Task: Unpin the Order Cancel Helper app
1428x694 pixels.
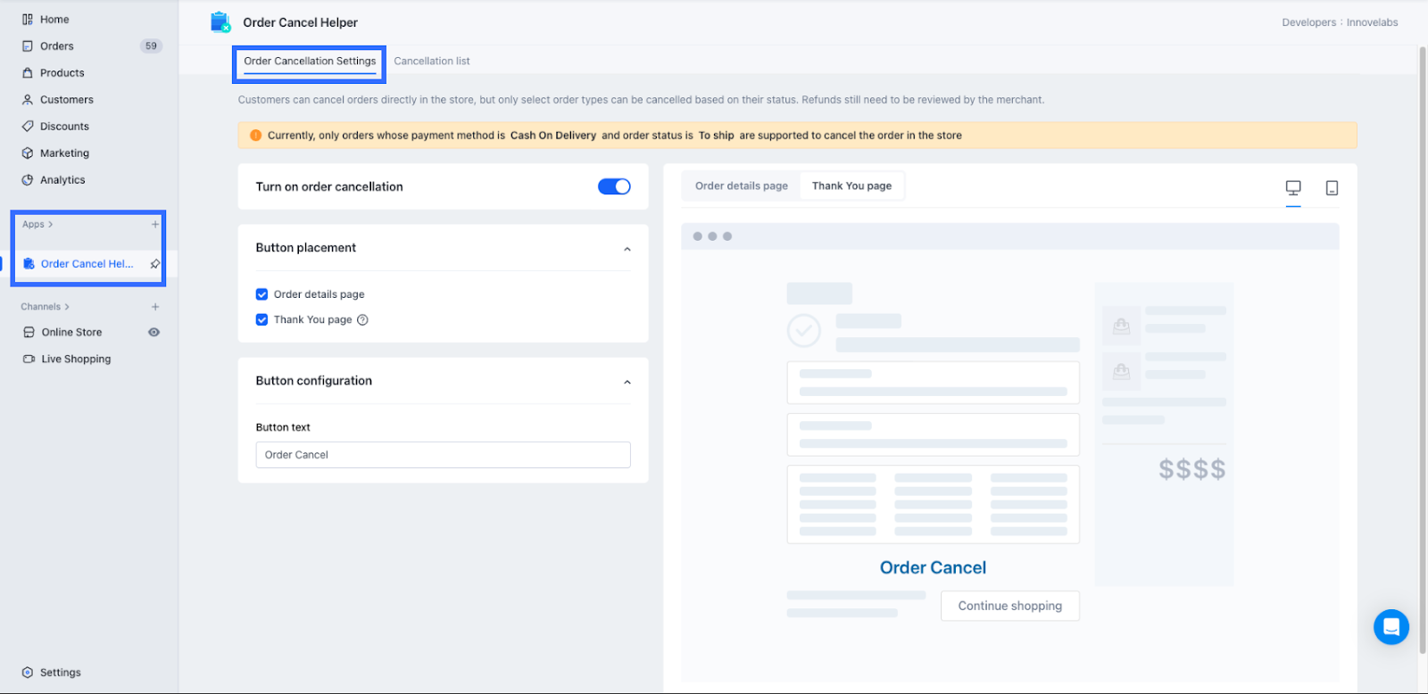Action: [x=155, y=264]
